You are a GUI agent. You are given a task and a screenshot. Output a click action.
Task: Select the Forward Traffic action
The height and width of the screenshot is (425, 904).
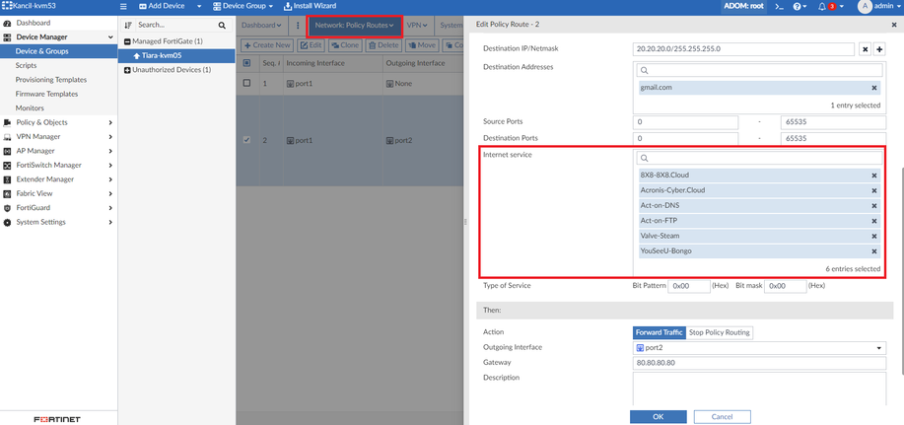[x=659, y=332]
